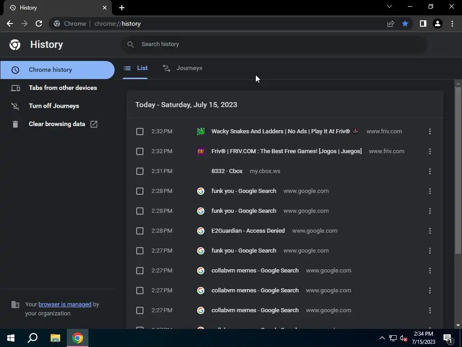This screenshot has height=347, width=462.
Task: Click the managed organization building icon
Action: coord(15,304)
